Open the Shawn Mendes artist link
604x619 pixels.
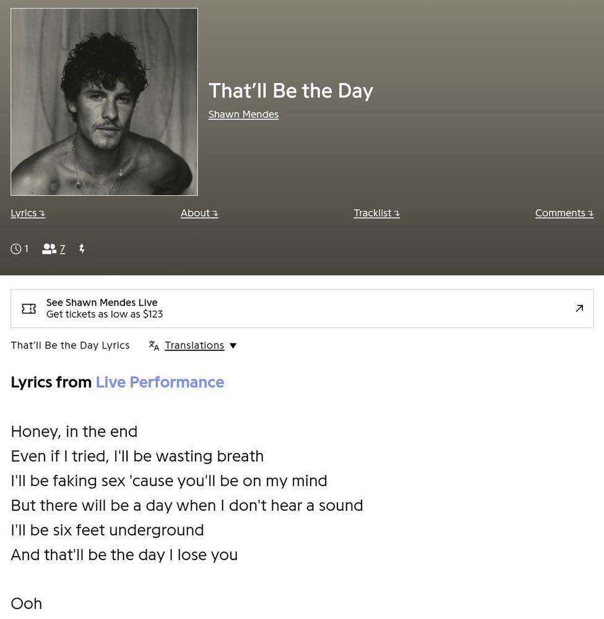click(243, 115)
